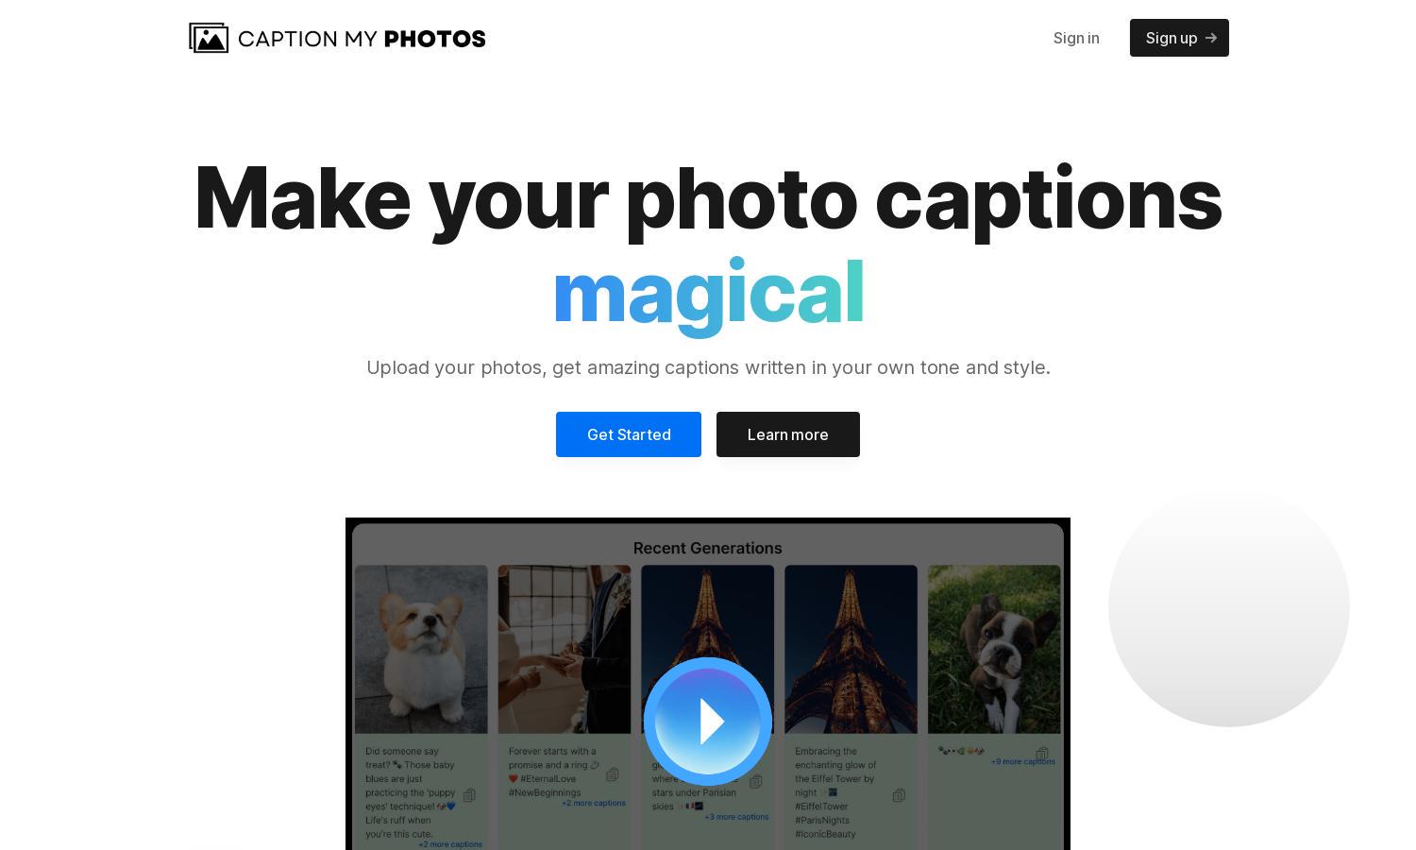Expand +9 more captions under terrier
The image size is (1416, 850).
pyautogui.click(x=1023, y=761)
